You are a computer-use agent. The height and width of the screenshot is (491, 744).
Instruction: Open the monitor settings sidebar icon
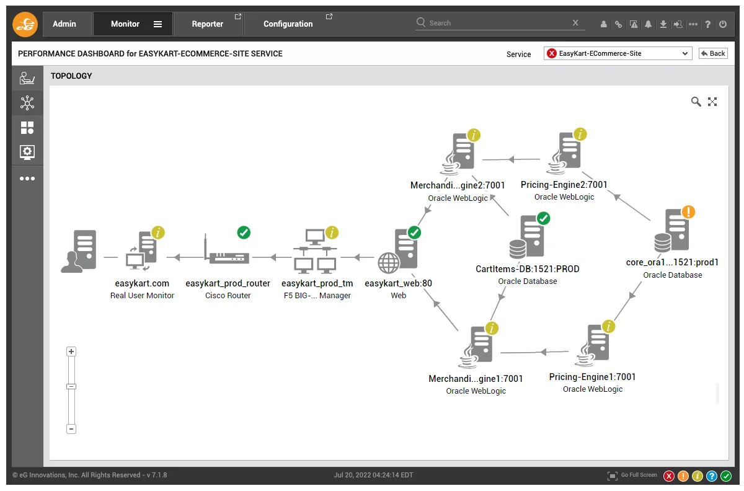[x=27, y=152]
